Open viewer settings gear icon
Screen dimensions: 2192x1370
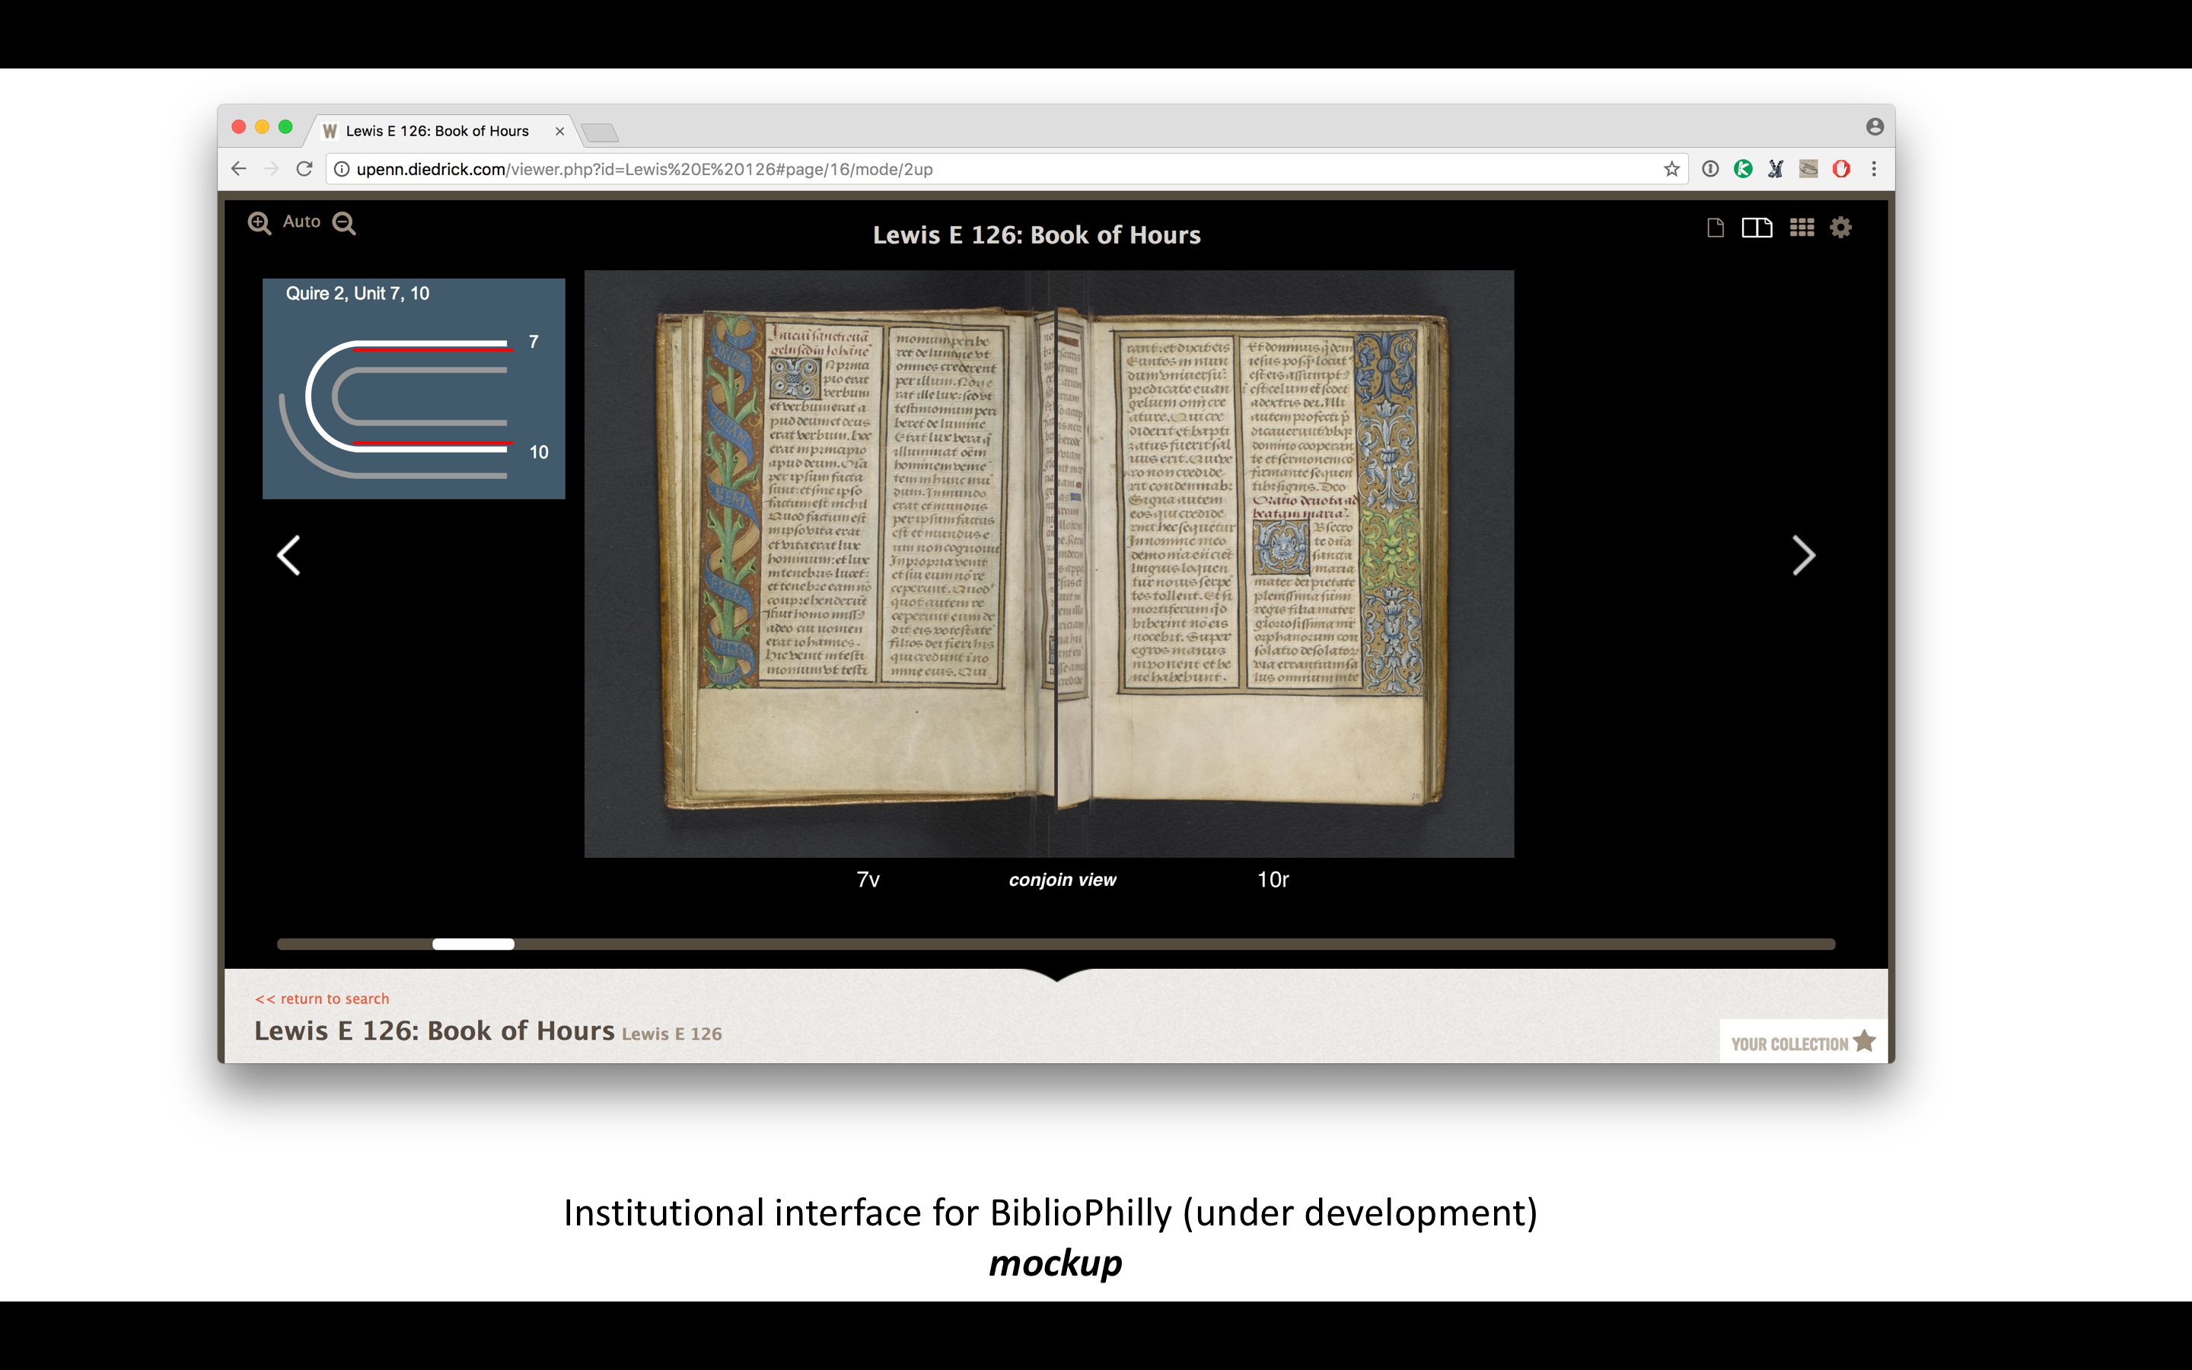pyautogui.click(x=1840, y=228)
